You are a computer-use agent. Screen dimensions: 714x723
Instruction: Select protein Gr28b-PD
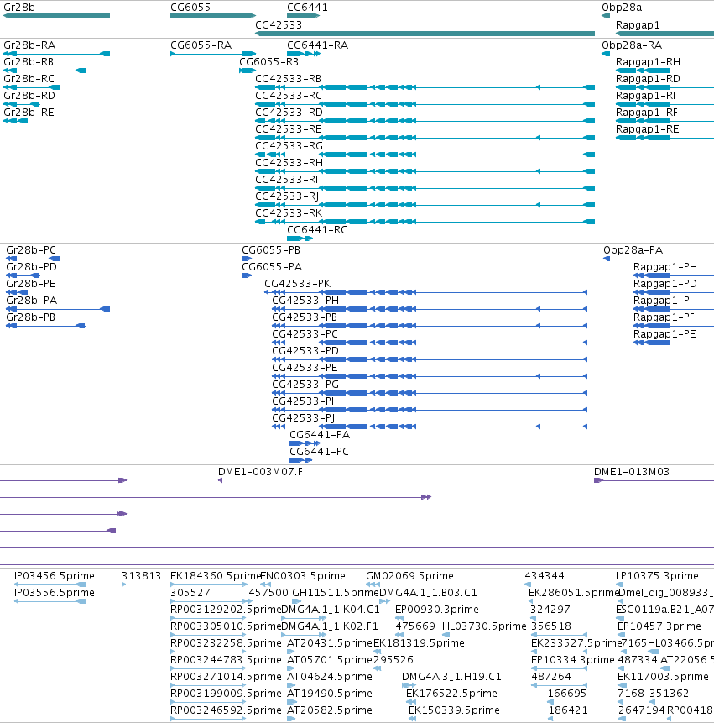point(31,267)
